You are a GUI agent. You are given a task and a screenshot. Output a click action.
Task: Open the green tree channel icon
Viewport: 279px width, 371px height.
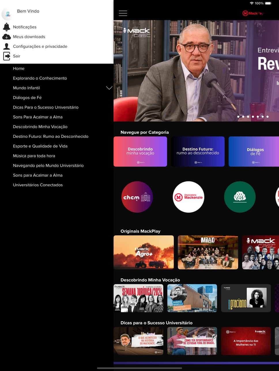pos(240,197)
